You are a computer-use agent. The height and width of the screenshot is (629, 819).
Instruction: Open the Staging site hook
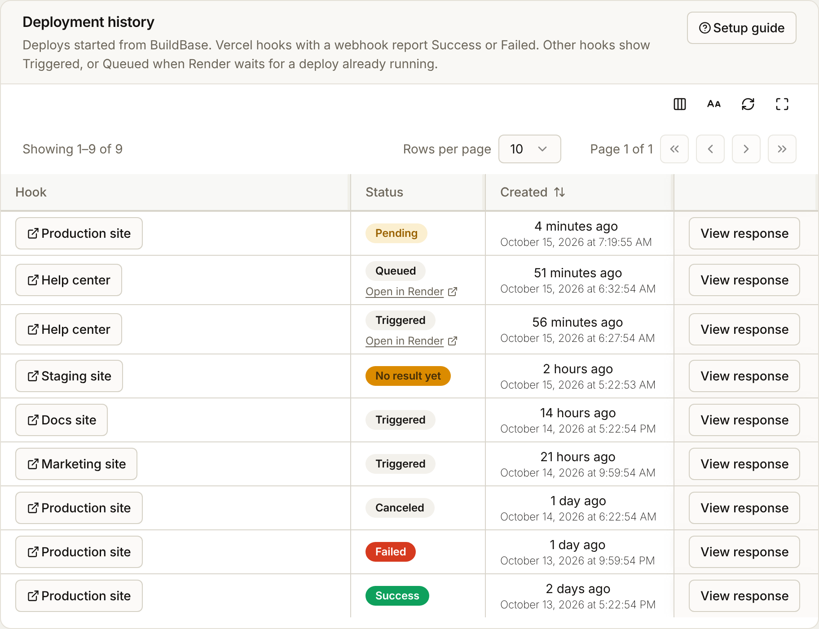coord(69,376)
